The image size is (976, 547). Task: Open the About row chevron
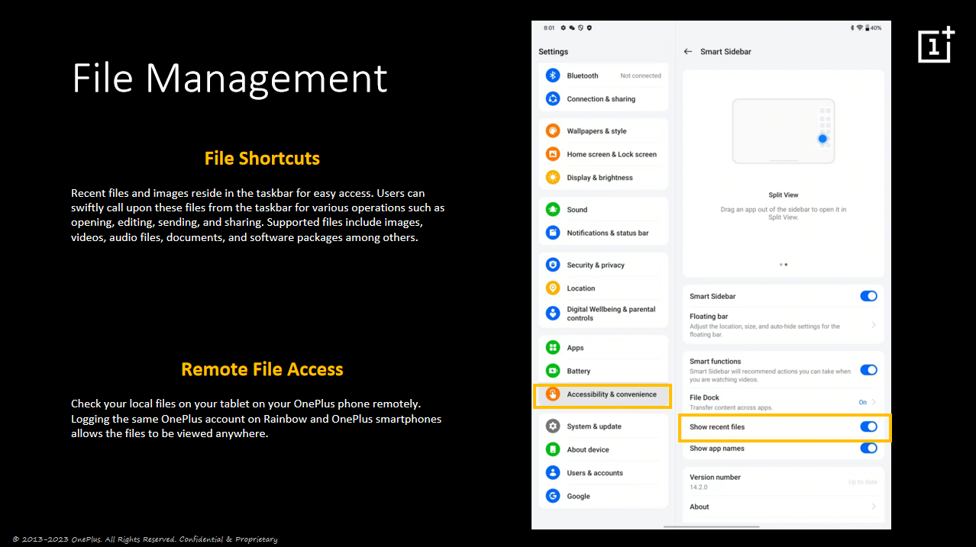coord(874,507)
